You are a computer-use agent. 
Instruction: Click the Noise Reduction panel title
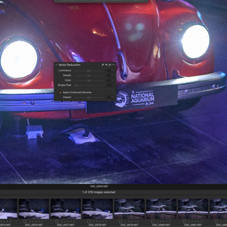point(69,65)
